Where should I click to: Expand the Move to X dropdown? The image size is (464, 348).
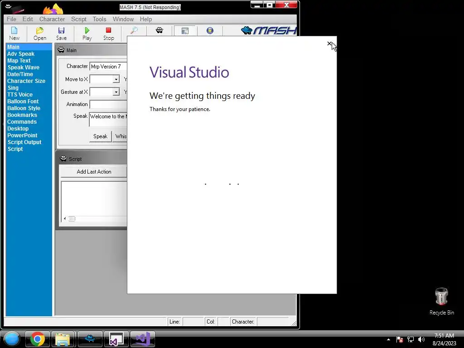[116, 79]
